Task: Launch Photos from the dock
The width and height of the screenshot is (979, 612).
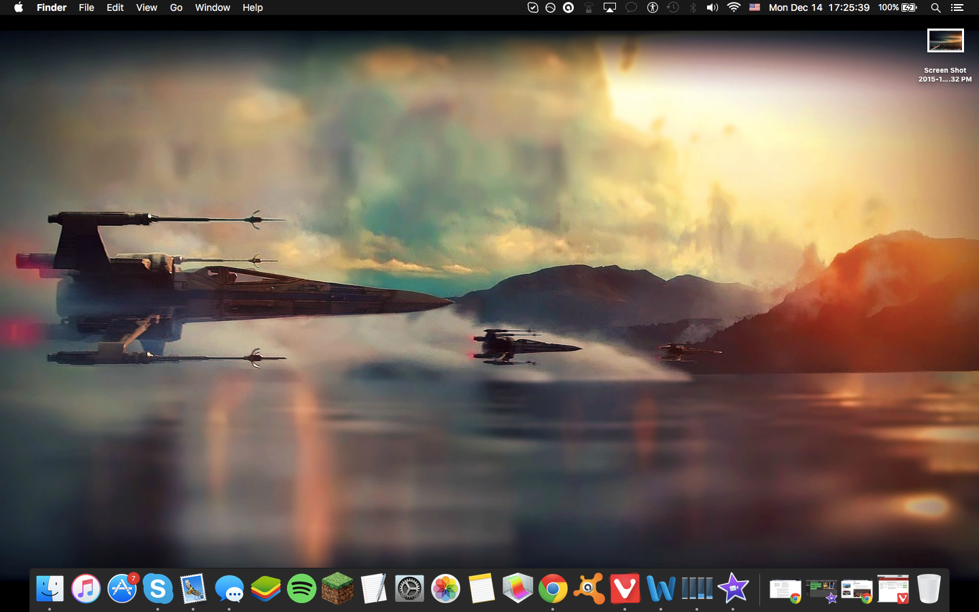Action: (445, 588)
